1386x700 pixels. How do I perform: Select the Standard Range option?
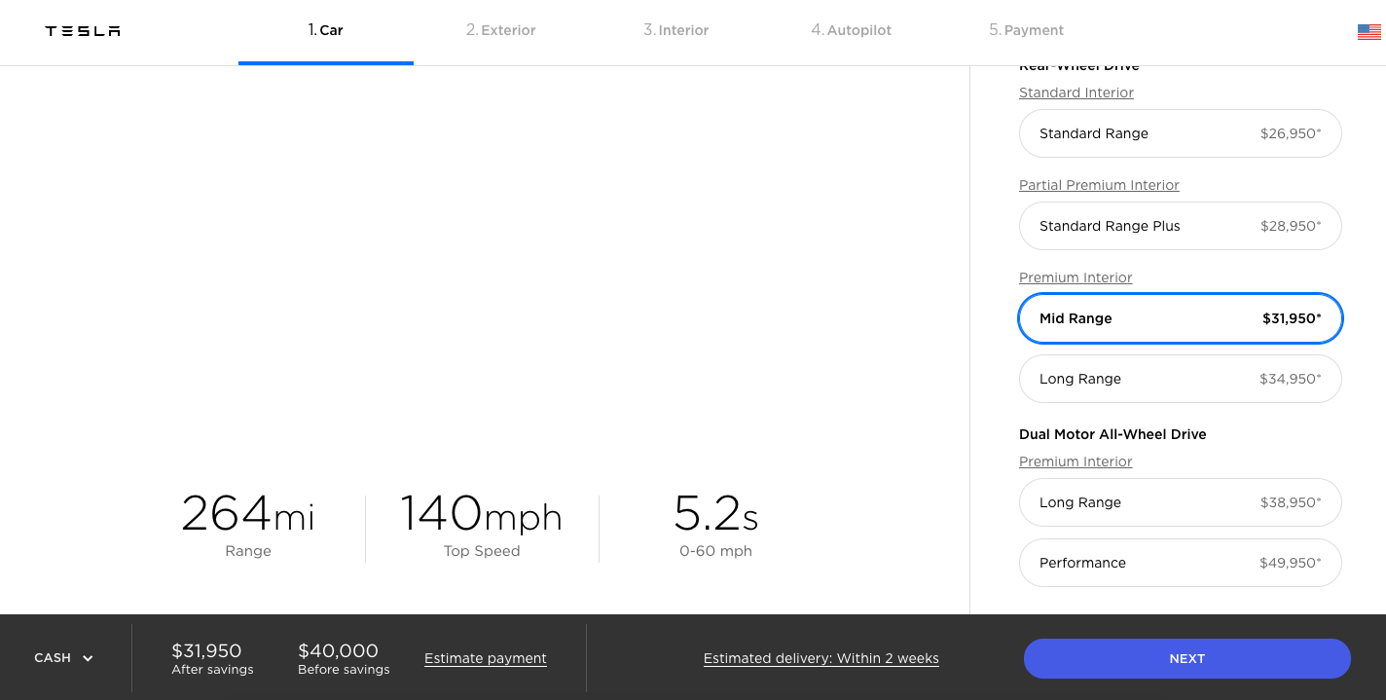tap(1180, 133)
